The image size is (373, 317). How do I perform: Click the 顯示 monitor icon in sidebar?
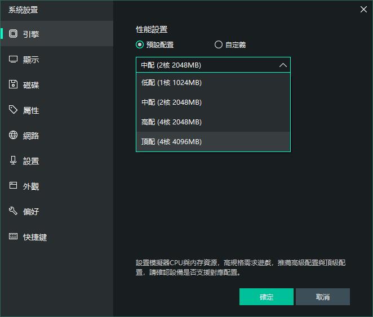[14, 59]
